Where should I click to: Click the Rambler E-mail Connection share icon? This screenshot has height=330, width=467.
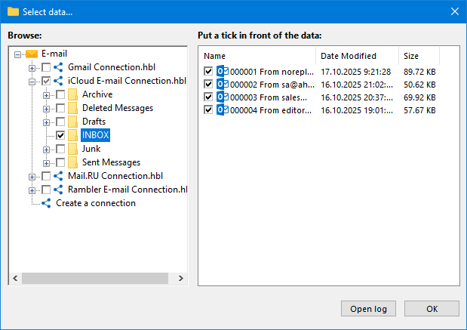pyautogui.click(x=58, y=190)
